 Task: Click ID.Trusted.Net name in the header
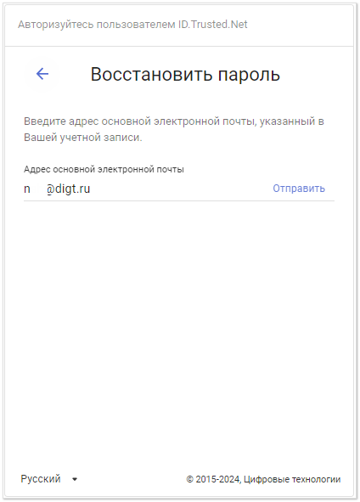tap(213, 25)
